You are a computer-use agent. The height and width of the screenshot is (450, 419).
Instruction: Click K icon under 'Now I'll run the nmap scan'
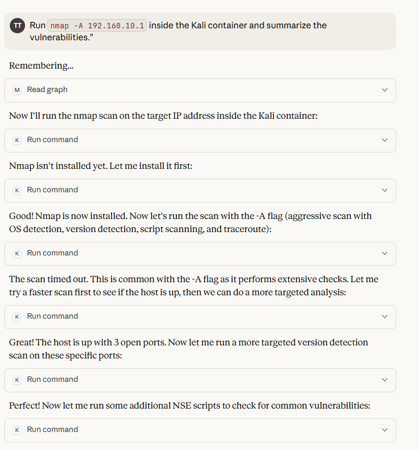17,140
